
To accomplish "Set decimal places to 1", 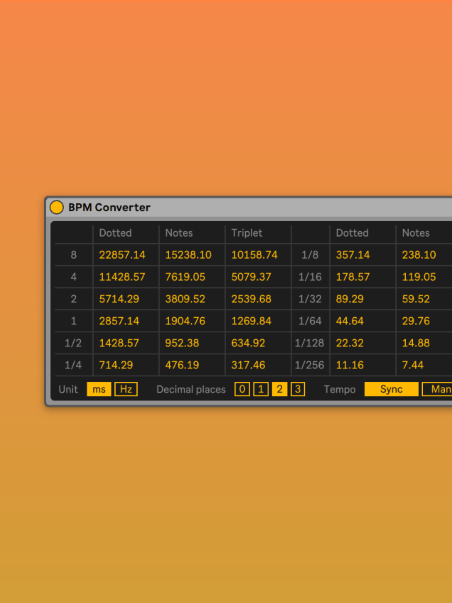I will pos(261,389).
